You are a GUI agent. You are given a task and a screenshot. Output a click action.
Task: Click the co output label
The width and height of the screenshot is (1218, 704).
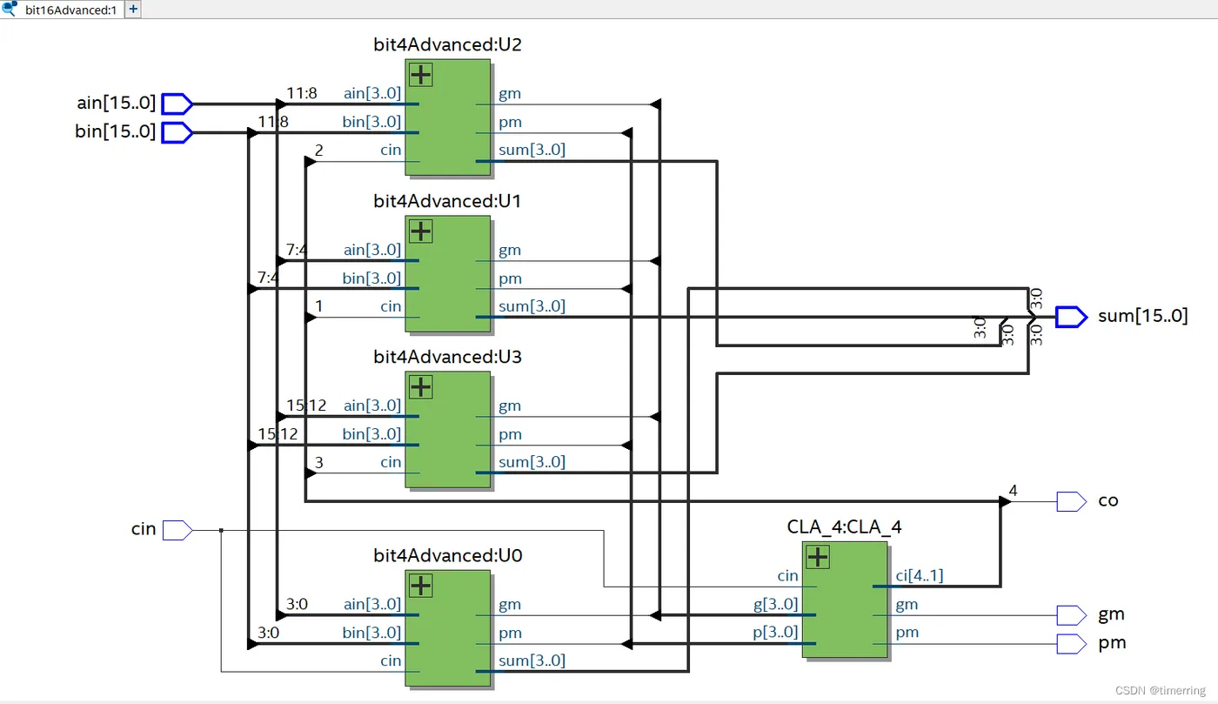pos(1108,501)
